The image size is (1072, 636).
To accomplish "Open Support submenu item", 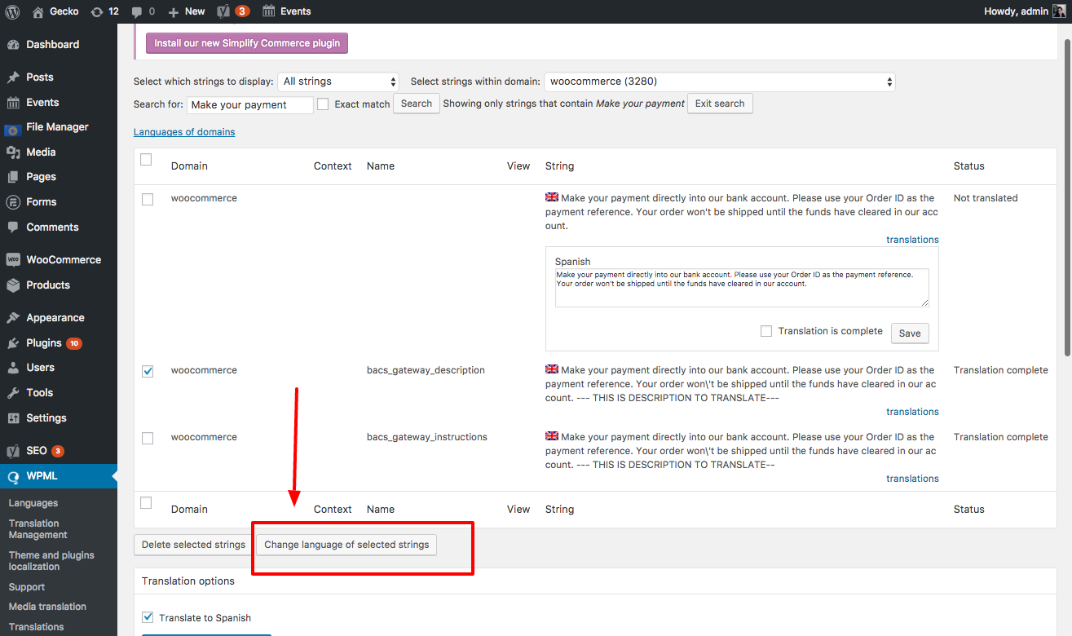I will click(27, 587).
